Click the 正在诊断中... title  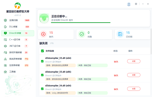click(x=59, y=16)
